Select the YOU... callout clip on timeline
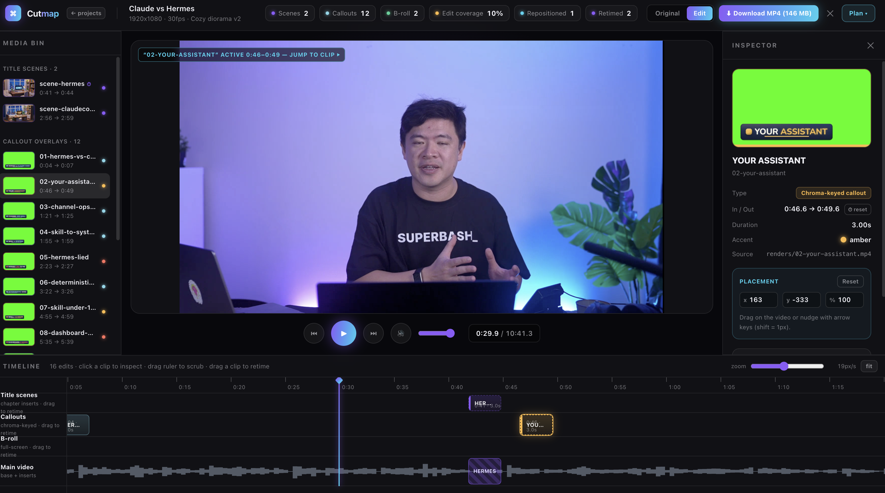The height and width of the screenshot is (493, 885). pos(536,425)
